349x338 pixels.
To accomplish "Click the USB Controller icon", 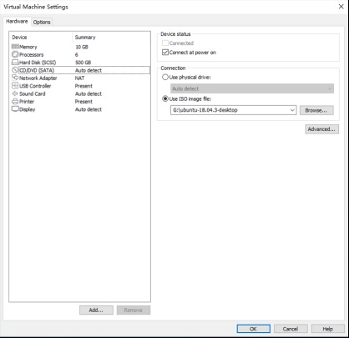I will tap(15, 85).
